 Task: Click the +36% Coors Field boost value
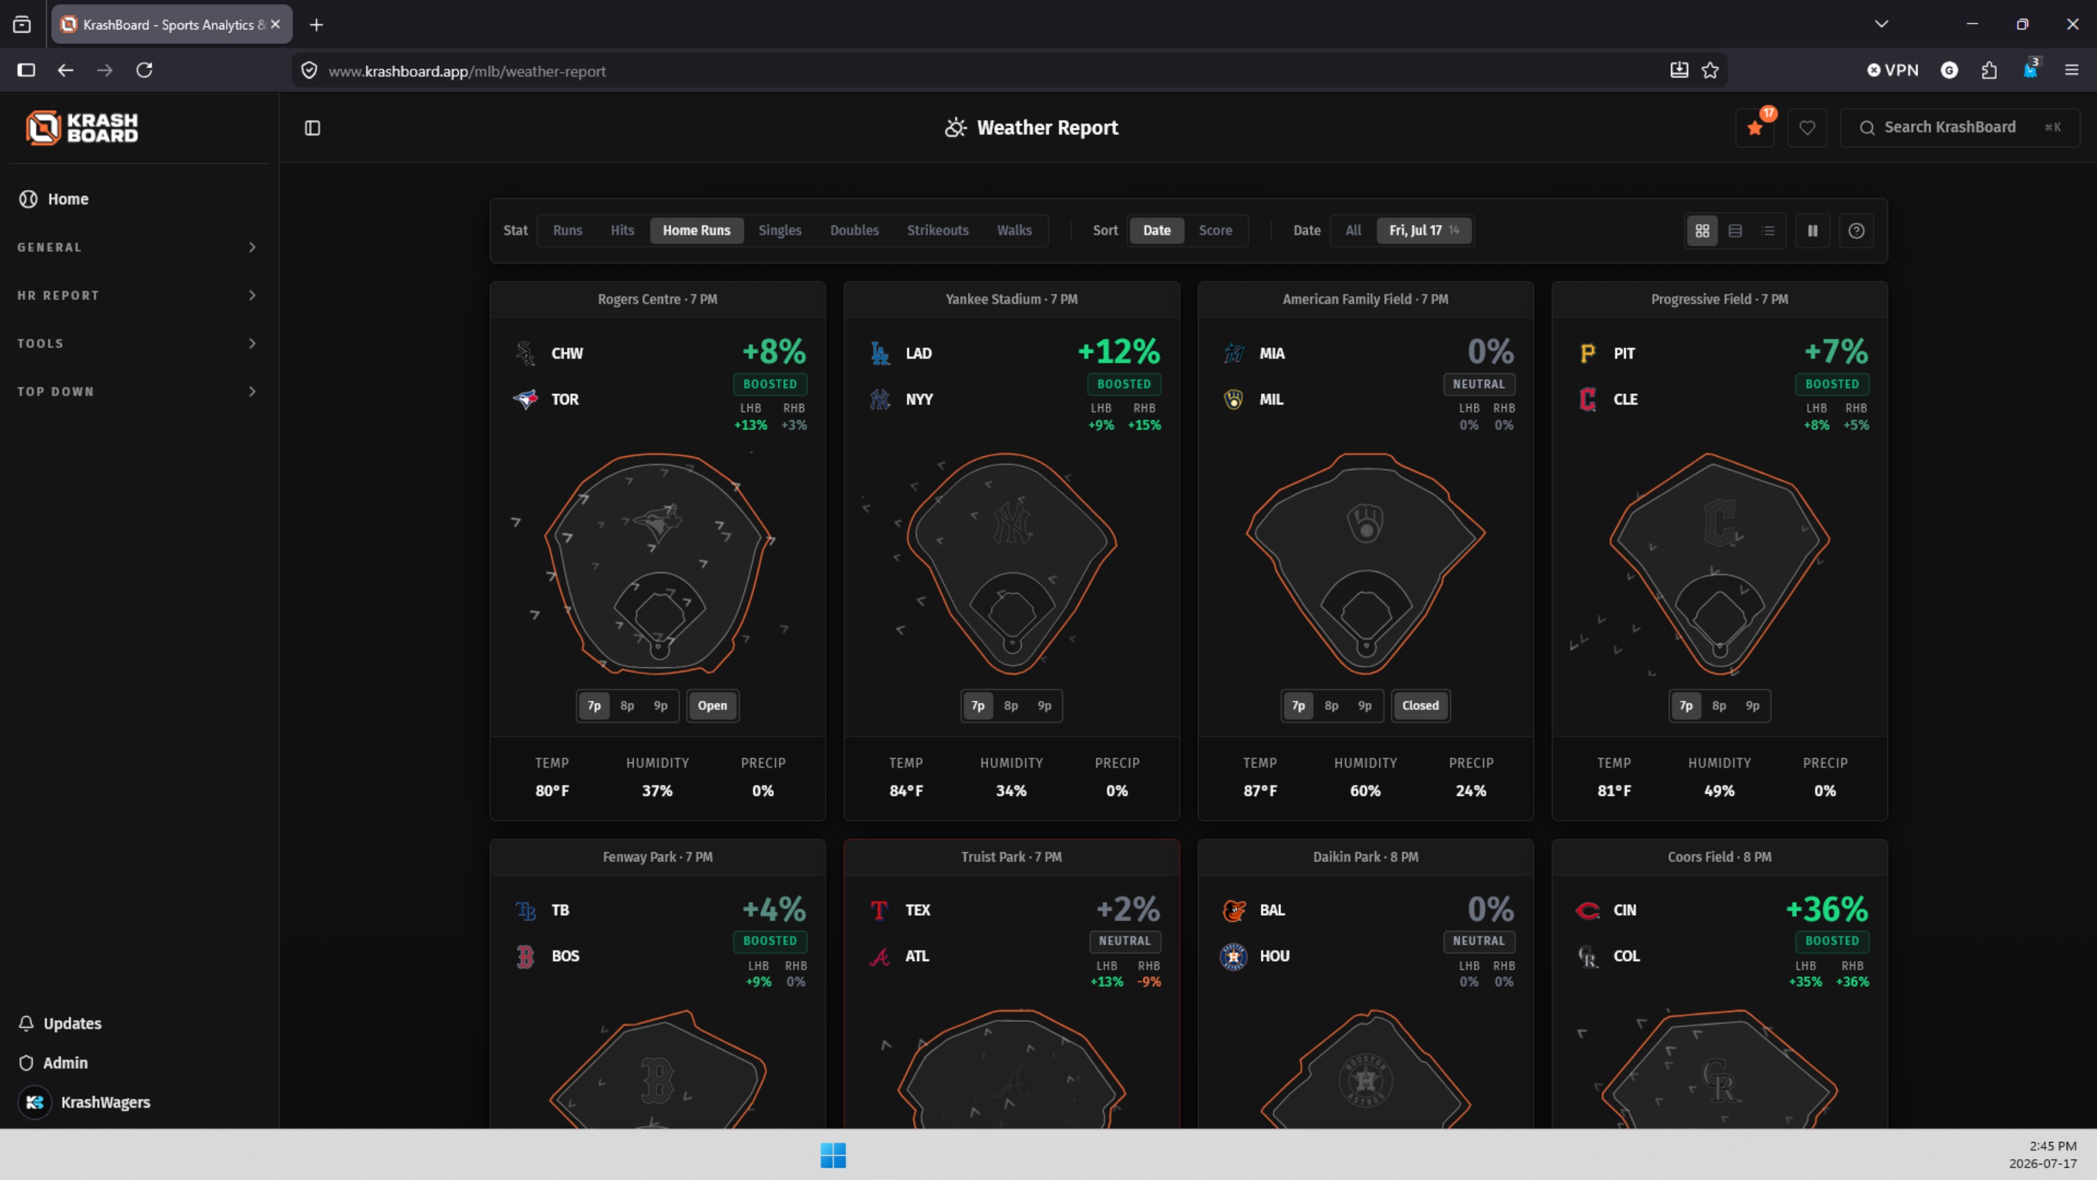pyautogui.click(x=1827, y=910)
